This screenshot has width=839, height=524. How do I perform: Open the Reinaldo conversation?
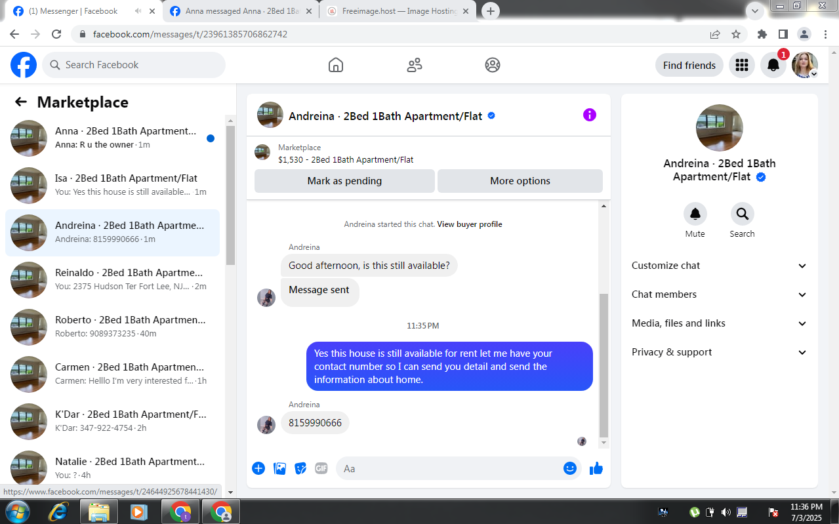pyautogui.click(x=112, y=280)
